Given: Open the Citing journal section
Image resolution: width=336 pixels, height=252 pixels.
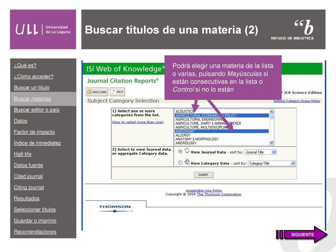Looking at the screenshot, I should click(29, 187).
